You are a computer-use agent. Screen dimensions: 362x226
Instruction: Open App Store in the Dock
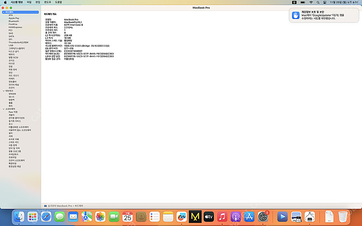tap(249, 217)
